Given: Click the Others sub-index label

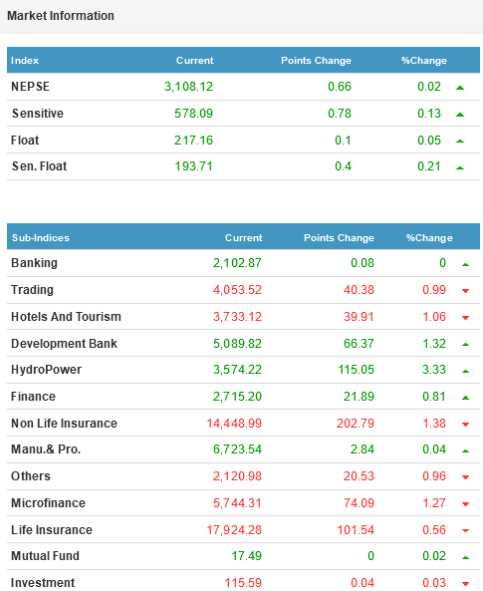Looking at the screenshot, I should coord(31,476).
